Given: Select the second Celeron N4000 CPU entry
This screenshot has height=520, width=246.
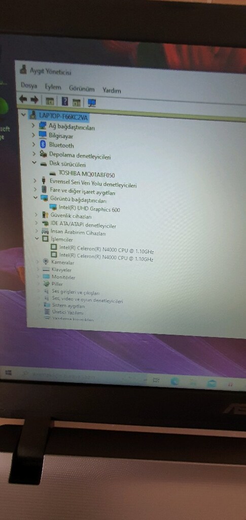Looking at the screenshot, I should click(107, 257).
